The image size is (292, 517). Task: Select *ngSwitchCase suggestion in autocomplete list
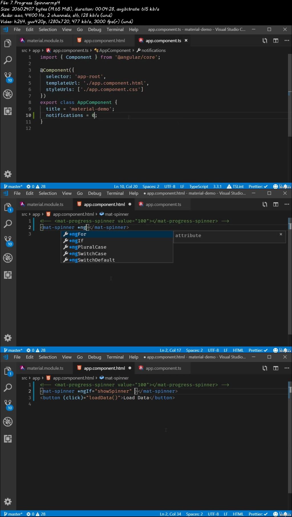(x=117, y=254)
